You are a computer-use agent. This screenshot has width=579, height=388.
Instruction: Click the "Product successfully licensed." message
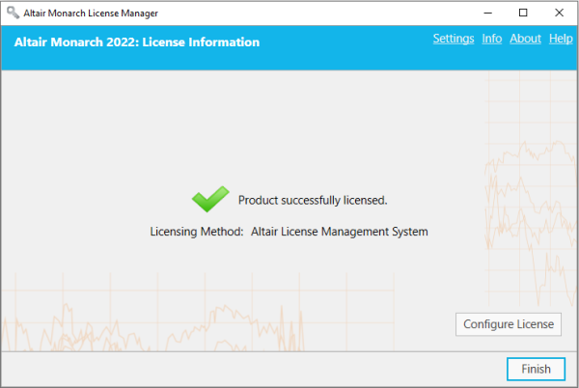click(x=313, y=201)
